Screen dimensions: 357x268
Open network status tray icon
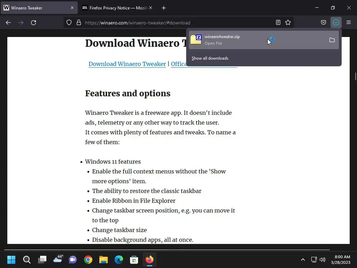(314, 260)
